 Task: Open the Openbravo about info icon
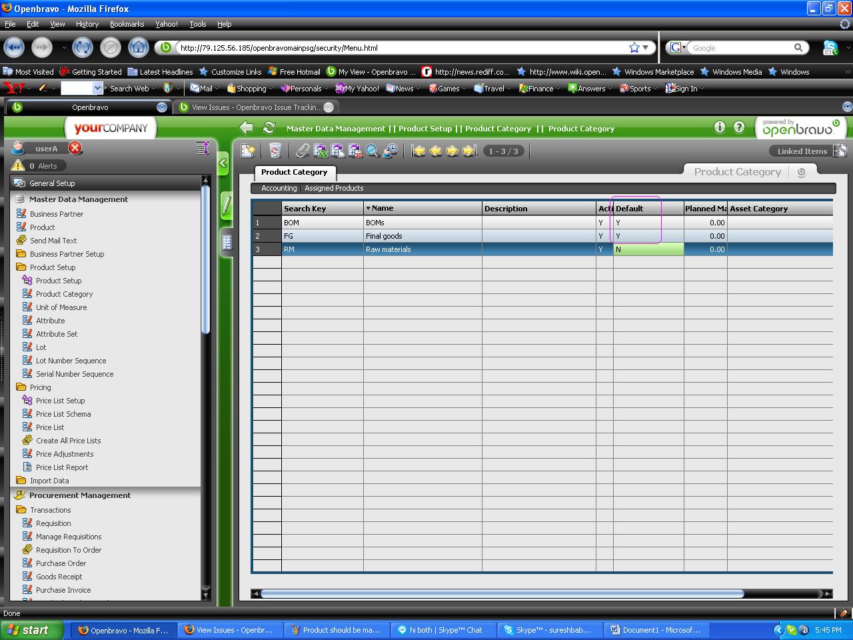720,127
